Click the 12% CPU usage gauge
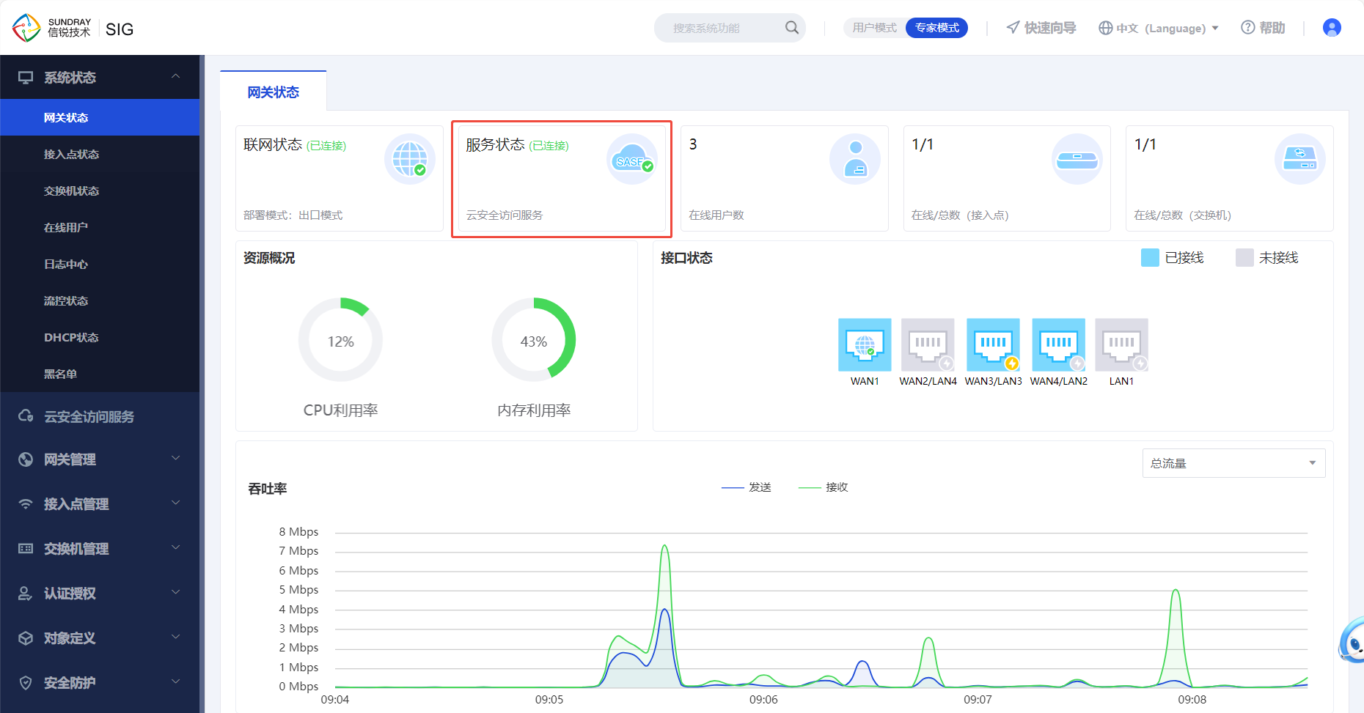 click(x=340, y=340)
